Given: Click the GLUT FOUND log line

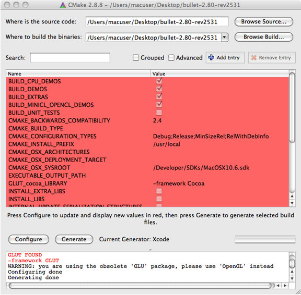Looking at the screenshot, I should coord(25,255).
